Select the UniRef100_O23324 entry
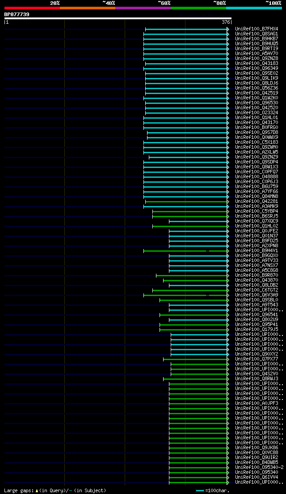 point(257,113)
